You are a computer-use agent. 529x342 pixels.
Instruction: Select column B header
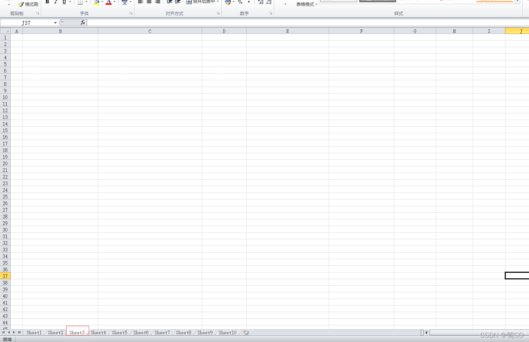point(60,31)
